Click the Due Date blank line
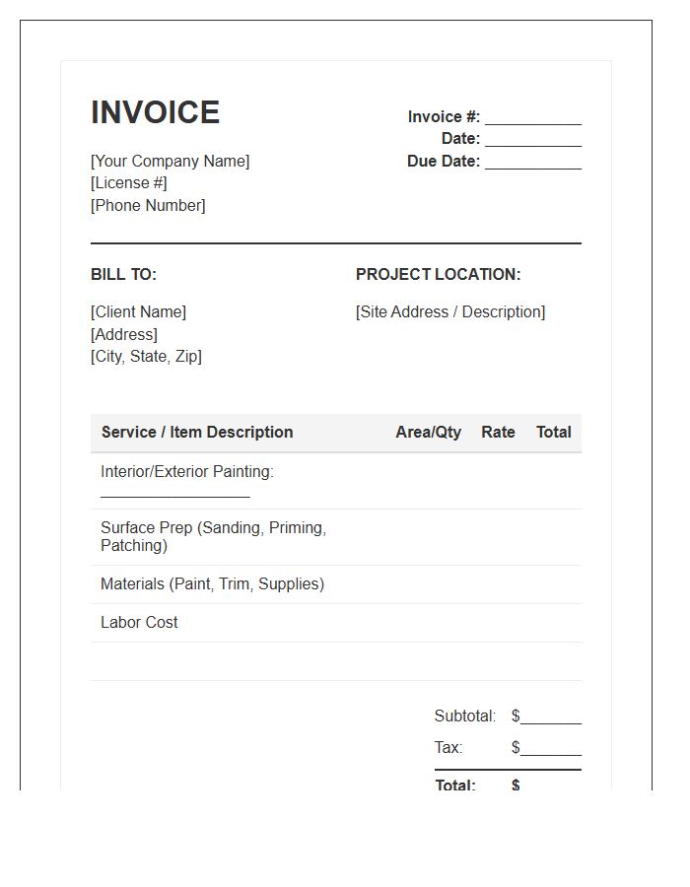 [x=533, y=162]
